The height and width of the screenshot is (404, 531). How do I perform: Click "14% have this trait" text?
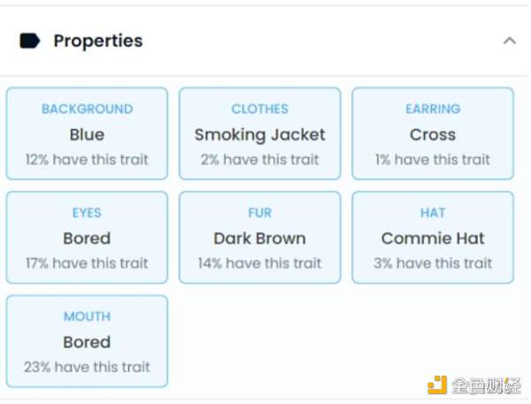pyautogui.click(x=260, y=263)
